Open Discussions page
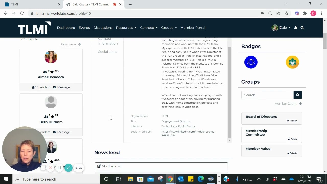The image size is (327, 184). (x=103, y=28)
